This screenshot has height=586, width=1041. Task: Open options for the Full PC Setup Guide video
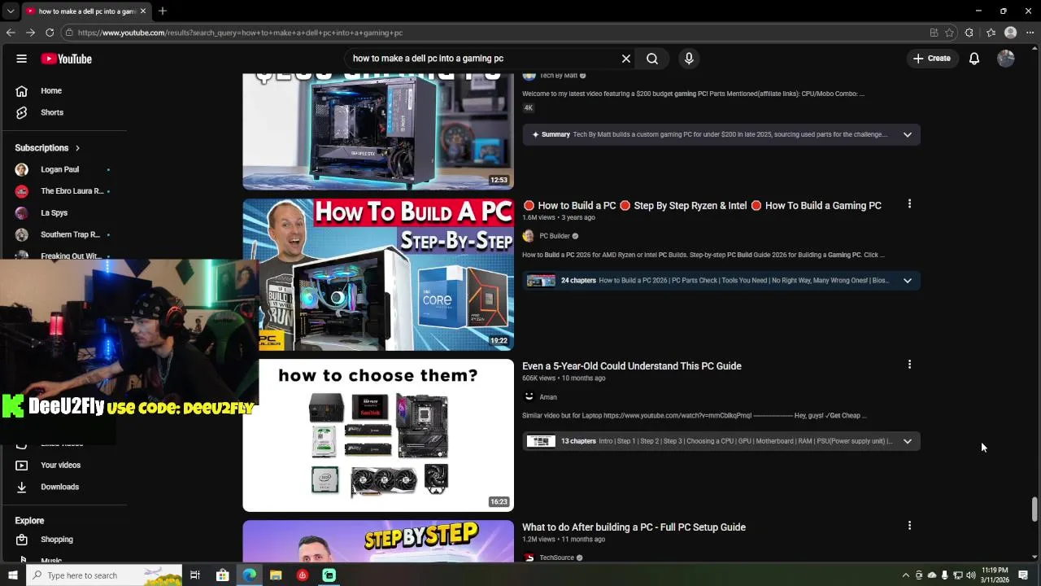click(909, 526)
